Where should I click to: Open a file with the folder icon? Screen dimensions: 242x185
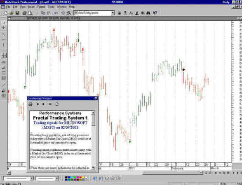12,13
